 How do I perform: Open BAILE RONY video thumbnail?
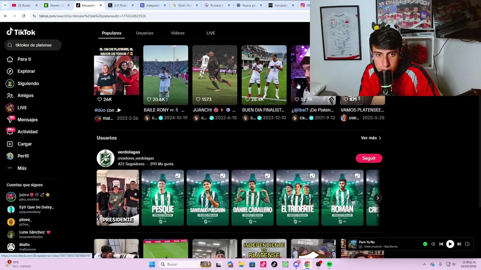coord(166,75)
